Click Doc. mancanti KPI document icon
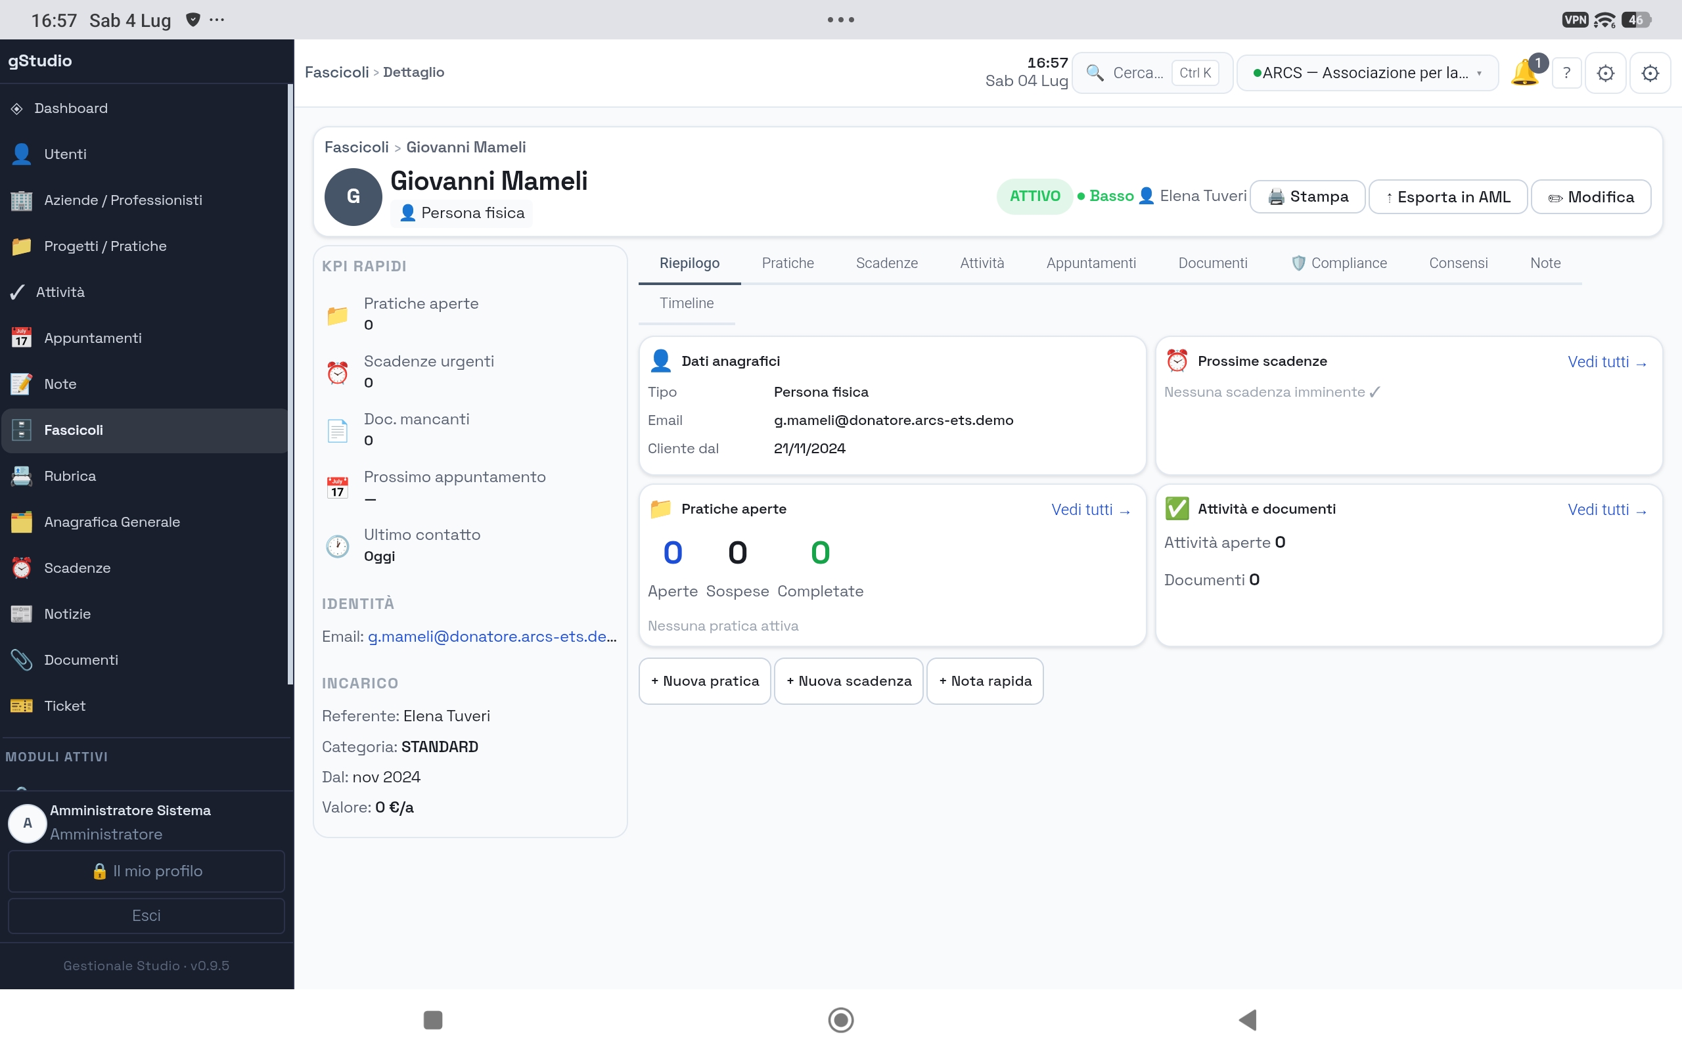Viewport: 1682px width, 1051px height. click(x=338, y=431)
